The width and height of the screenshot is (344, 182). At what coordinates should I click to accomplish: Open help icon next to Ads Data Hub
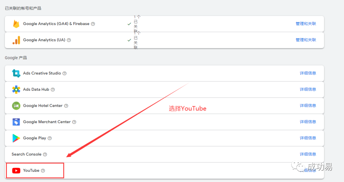point(53,90)
